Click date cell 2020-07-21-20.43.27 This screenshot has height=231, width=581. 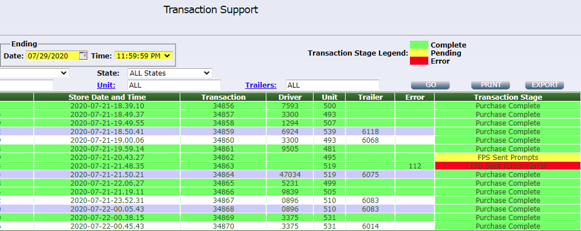[x=107, y=157]
